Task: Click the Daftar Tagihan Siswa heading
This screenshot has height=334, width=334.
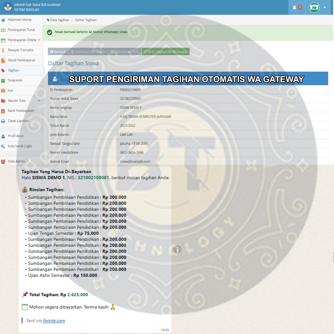Action: point(73,64)
